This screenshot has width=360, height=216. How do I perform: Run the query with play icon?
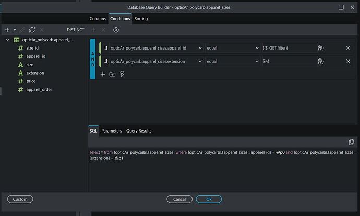(116, 30)
